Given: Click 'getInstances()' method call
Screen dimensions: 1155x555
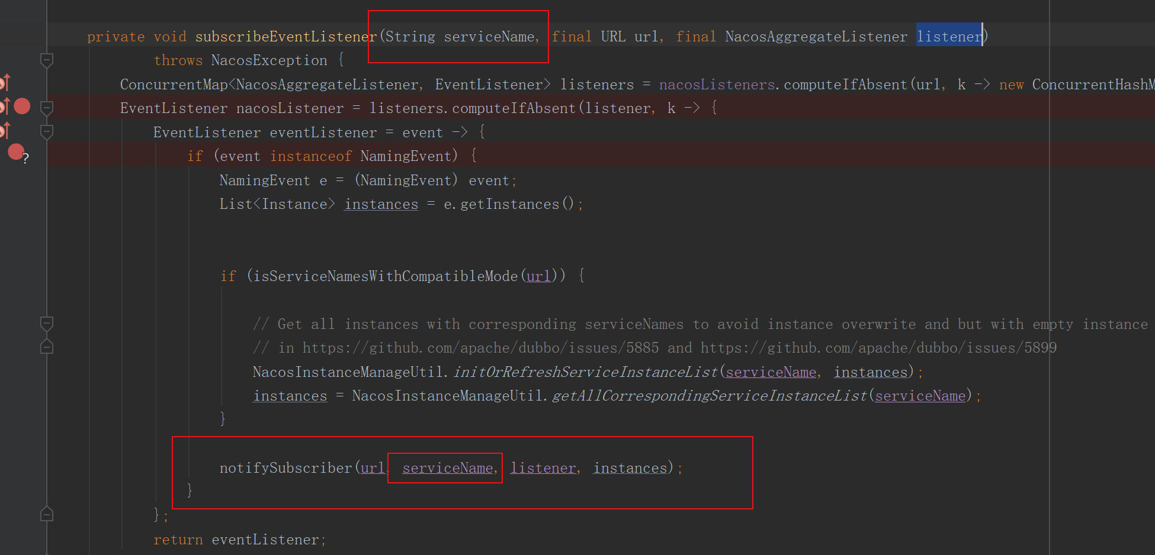Looking at the screenshot, I should 517,204.
